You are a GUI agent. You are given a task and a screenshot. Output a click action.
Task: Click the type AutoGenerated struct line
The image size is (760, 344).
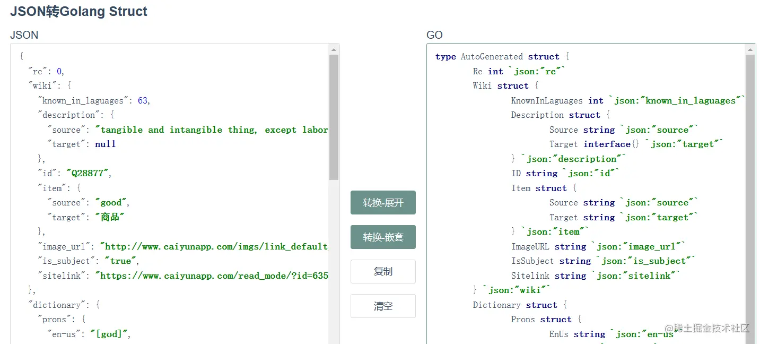click(x=502, y=56)
